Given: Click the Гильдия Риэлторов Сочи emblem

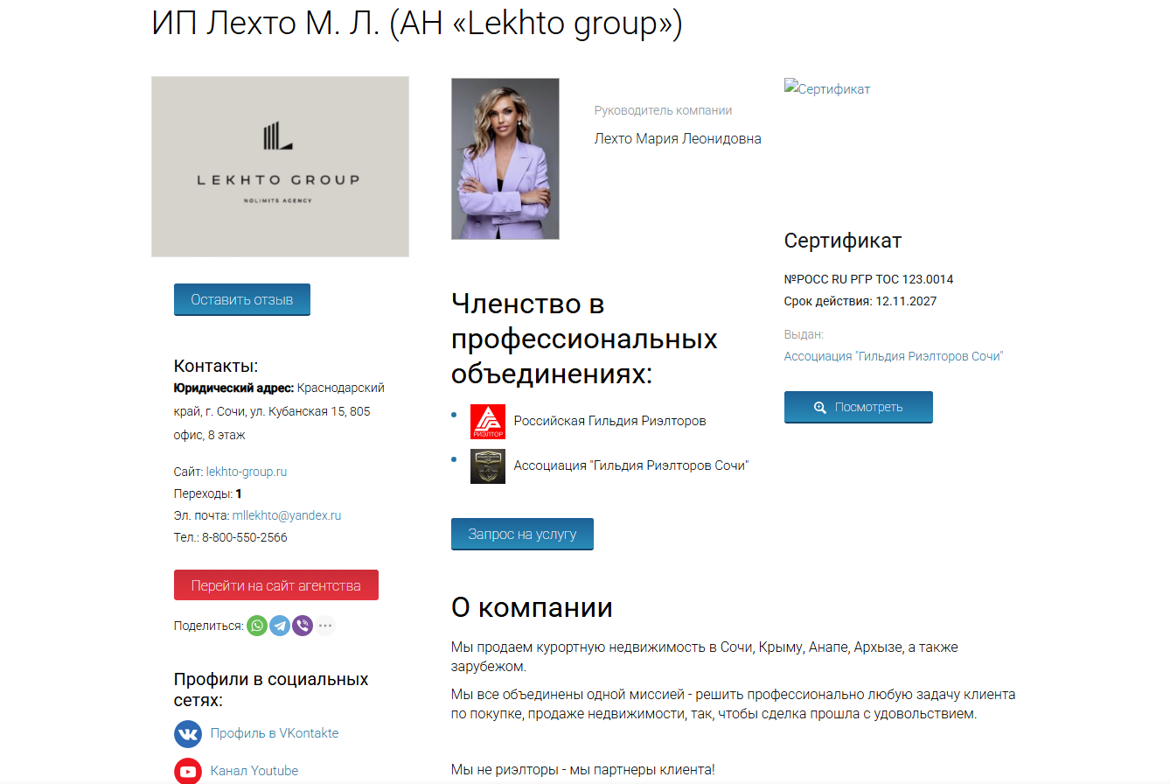Looking at the screenshot, I should [x=488, y=466].
